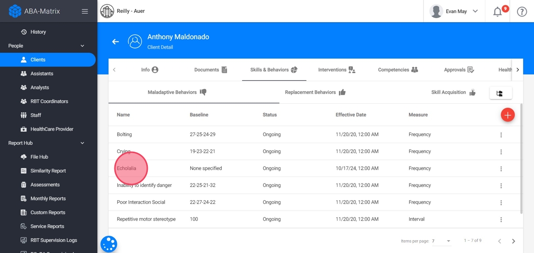This screenshot has width=534, height=253.
Task: Sort by the Name column header
Action: 123,115
